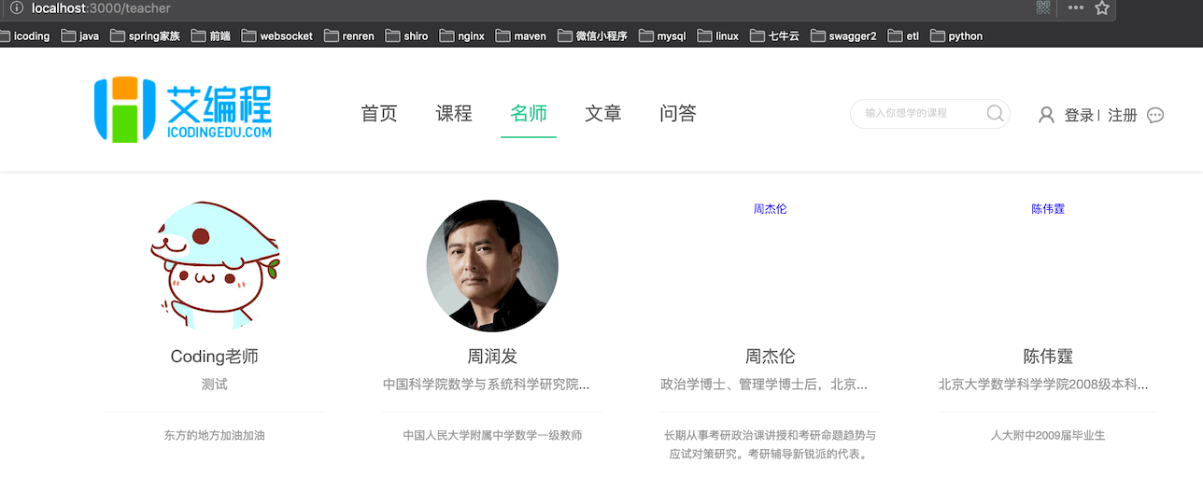Click the blue 陈伟霆 image link
The image size is (1203, 491).
(1048, 209)
